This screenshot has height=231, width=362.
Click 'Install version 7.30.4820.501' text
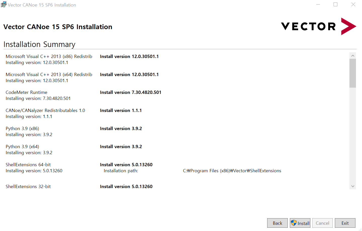[131, 92]
